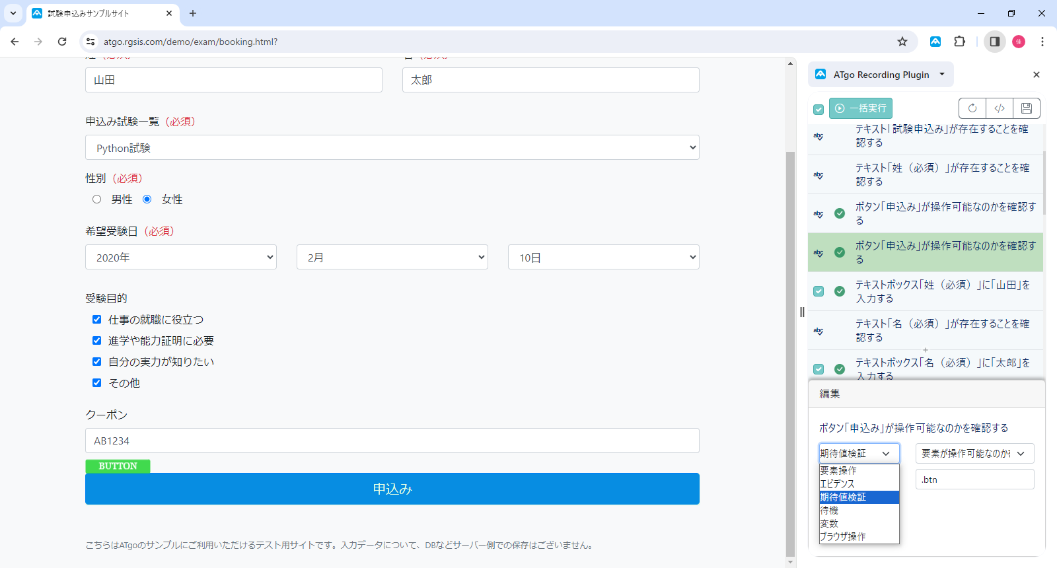Click the .btn selector input field
This screenshot has height=568, width=1057.
pyautogui.click(x=974, y=479)
